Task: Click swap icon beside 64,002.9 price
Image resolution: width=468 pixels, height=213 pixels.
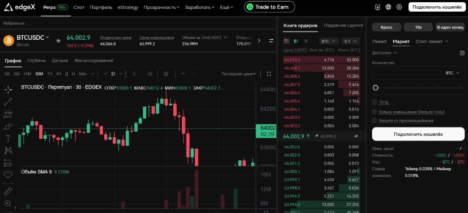Action: (x=356, y=136)
